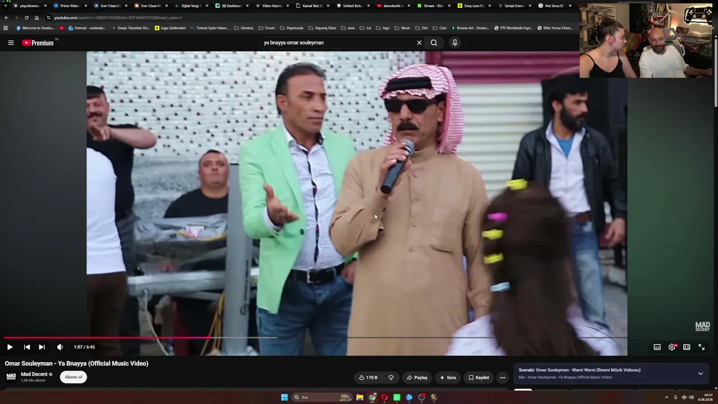
Task: Start voice search with microphone
Action: (x=455, y=43)
